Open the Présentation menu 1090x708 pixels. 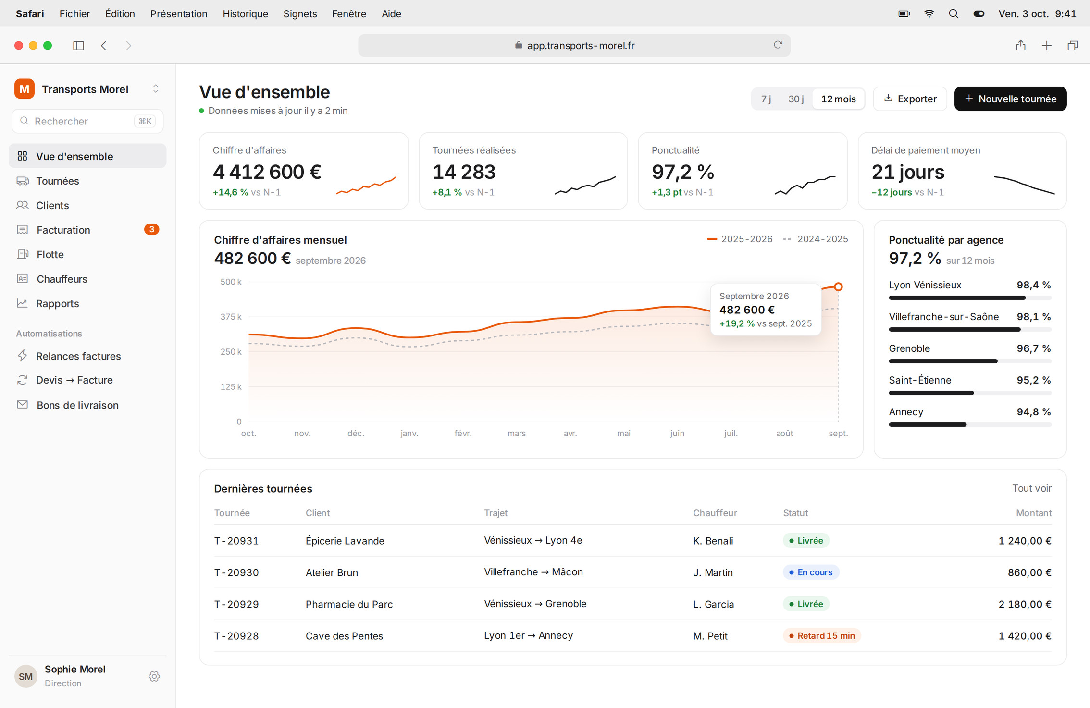point(179,14)
